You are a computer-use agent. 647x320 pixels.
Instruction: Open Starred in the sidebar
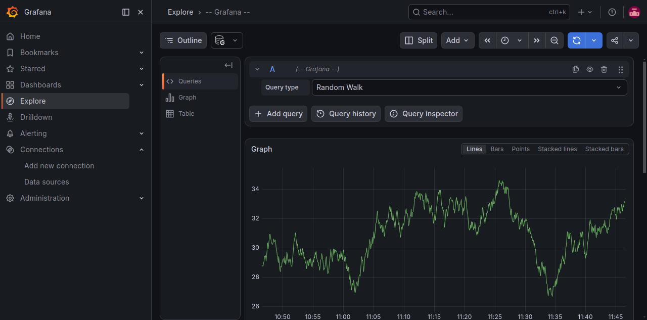click(32, 69)
